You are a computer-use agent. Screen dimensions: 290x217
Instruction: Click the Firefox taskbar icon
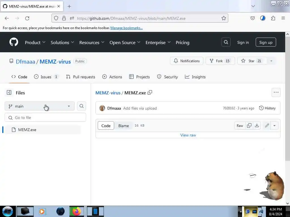[76, 211]
